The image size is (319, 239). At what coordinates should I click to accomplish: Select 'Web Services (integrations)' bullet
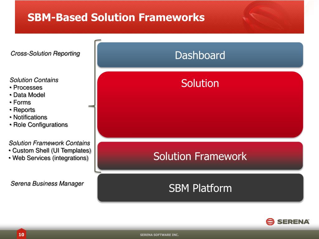(x=49, y=158)
